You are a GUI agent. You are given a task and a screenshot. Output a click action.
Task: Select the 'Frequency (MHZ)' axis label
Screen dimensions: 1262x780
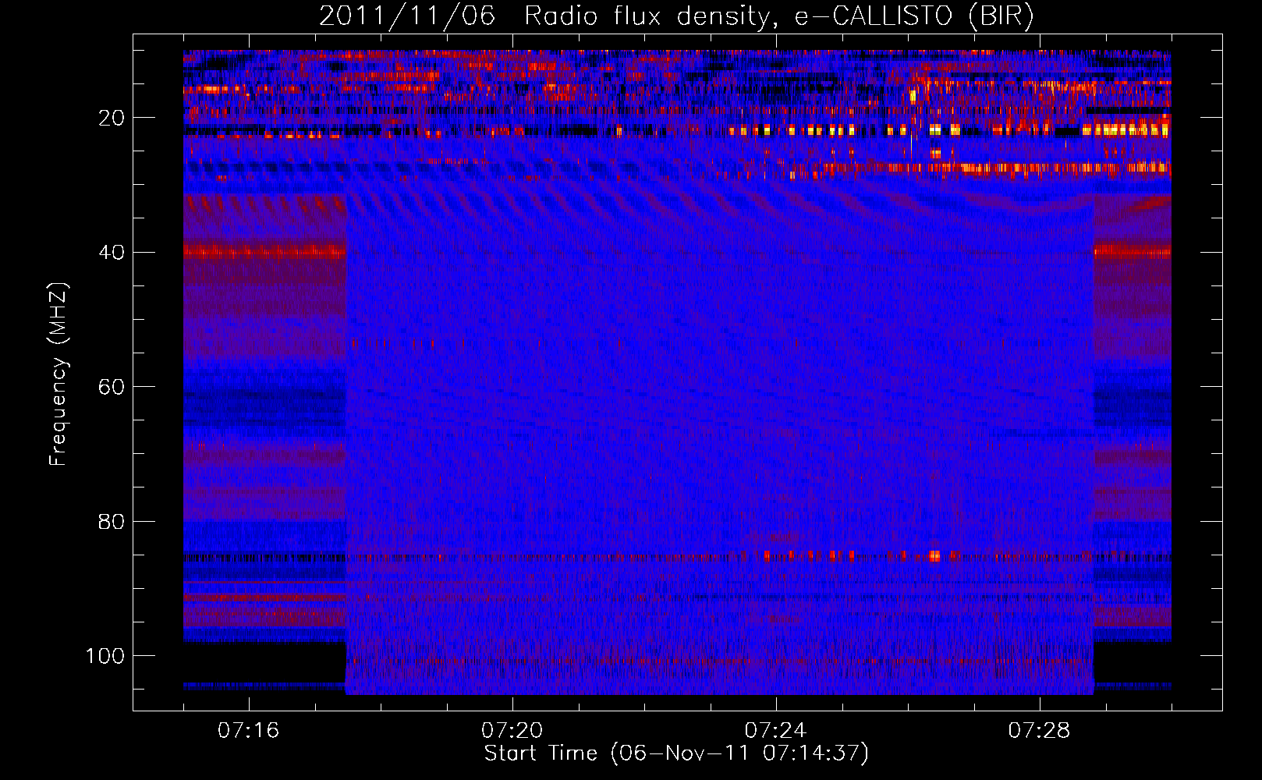(x=58, y=374)
